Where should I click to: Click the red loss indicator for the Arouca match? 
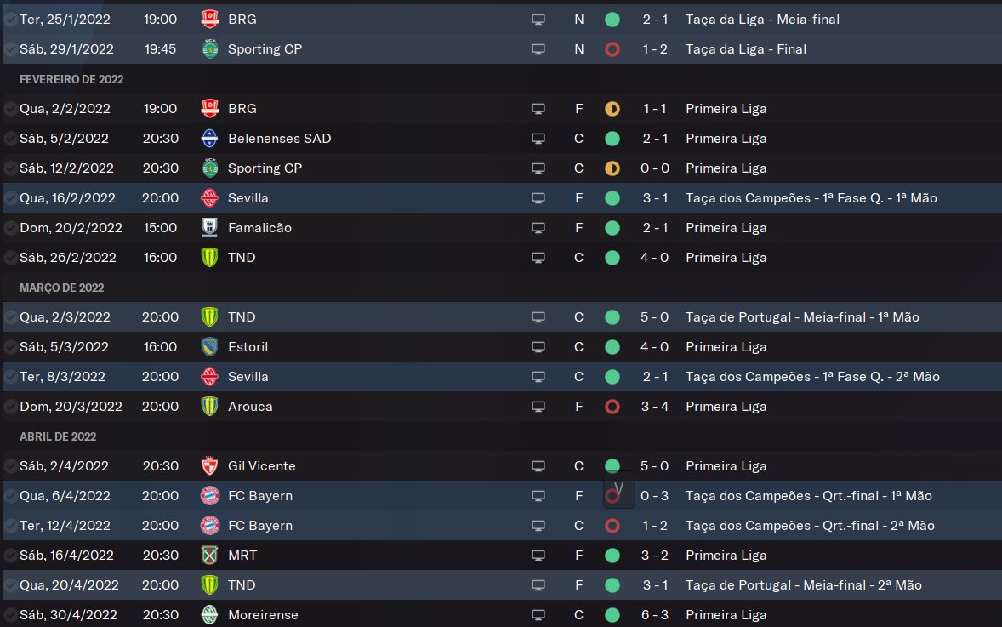click(x=612, y=407)
